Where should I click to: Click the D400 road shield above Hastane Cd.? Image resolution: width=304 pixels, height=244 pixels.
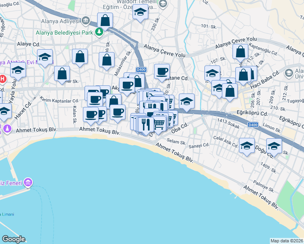coord(141,70)
